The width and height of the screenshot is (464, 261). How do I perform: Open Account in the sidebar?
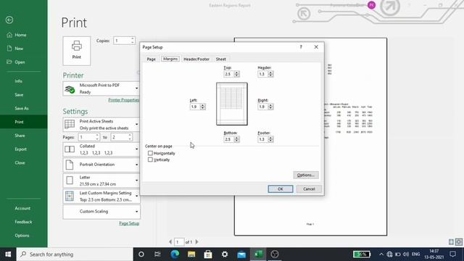[x=22, y=208]
